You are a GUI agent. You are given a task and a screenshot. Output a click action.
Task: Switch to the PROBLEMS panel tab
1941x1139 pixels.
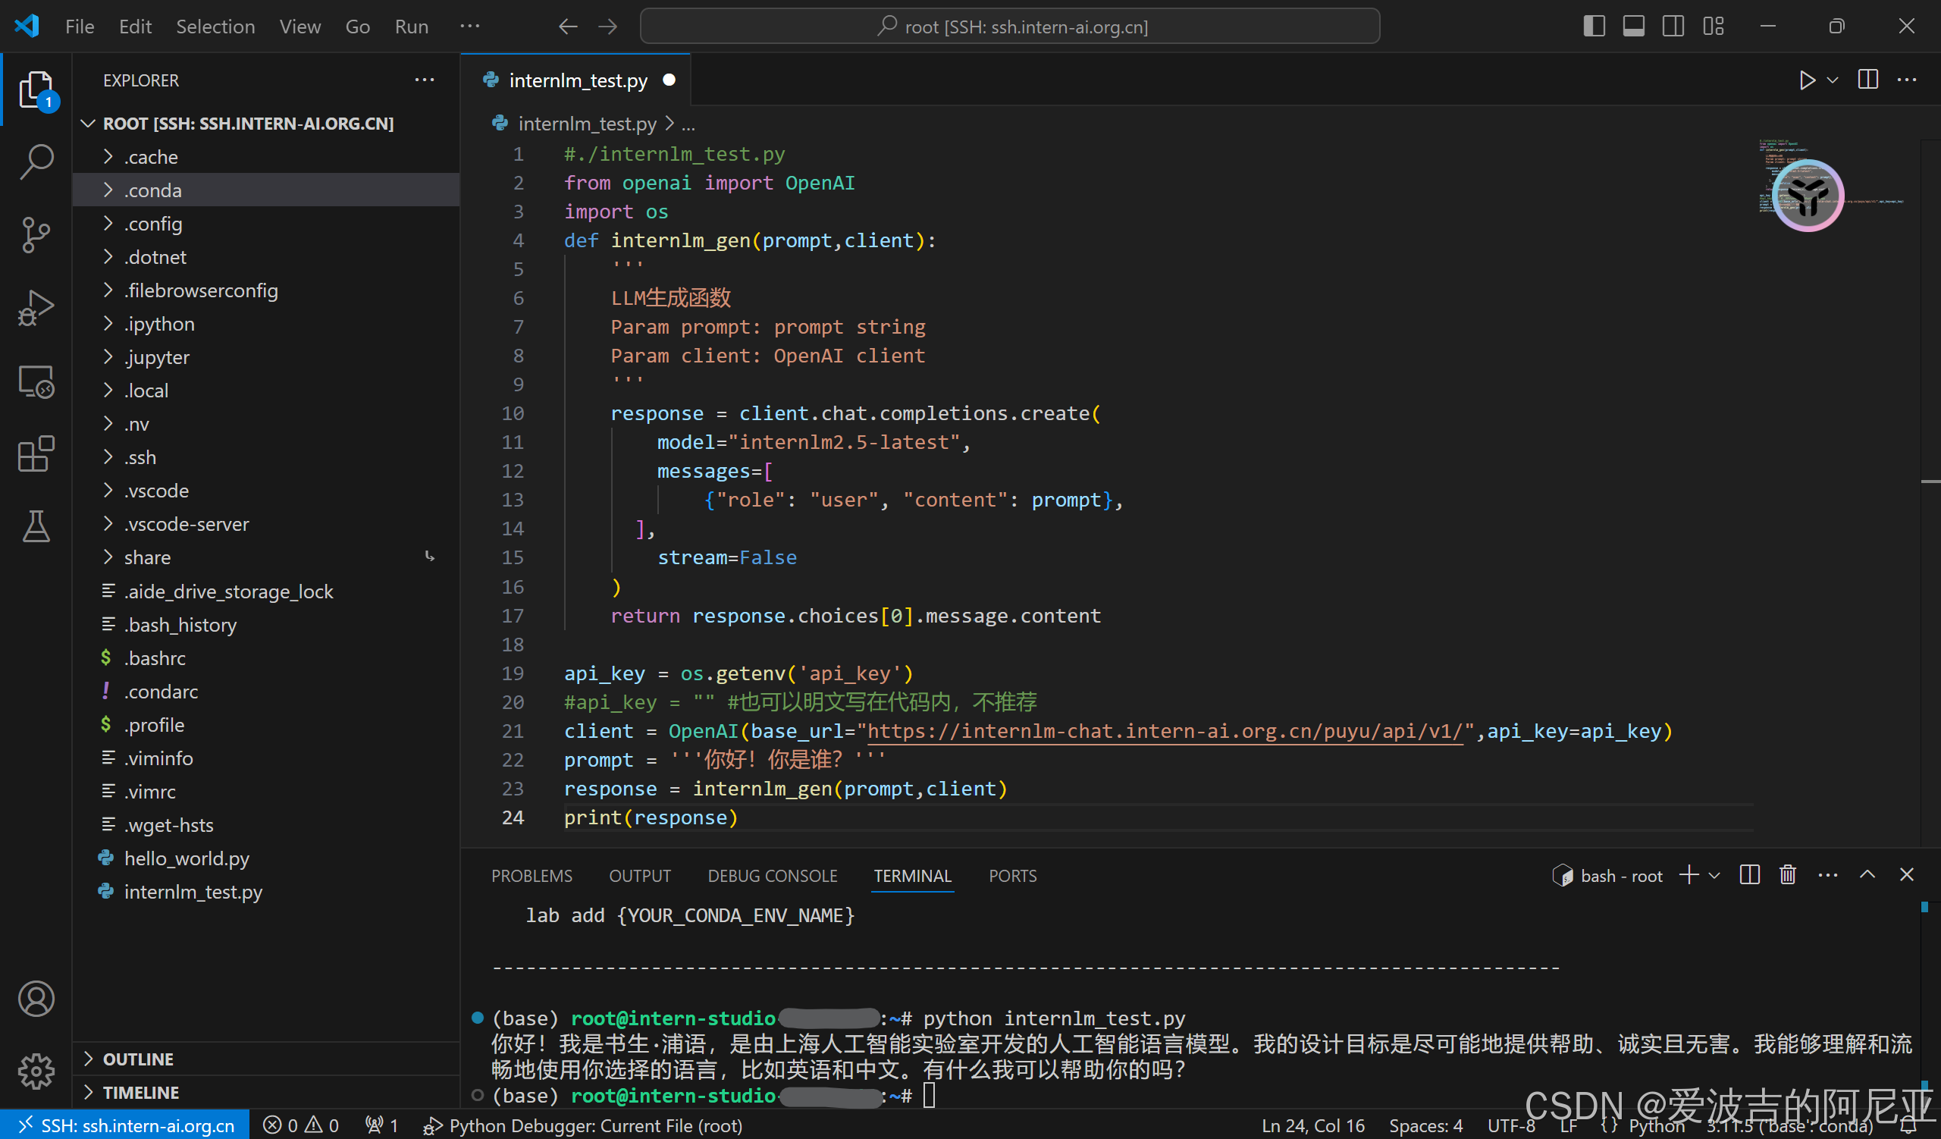pyautogui.click(x=532, y=876)
